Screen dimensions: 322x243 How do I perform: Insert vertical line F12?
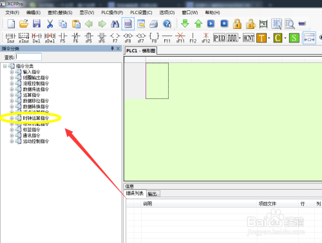click(193, 38)
